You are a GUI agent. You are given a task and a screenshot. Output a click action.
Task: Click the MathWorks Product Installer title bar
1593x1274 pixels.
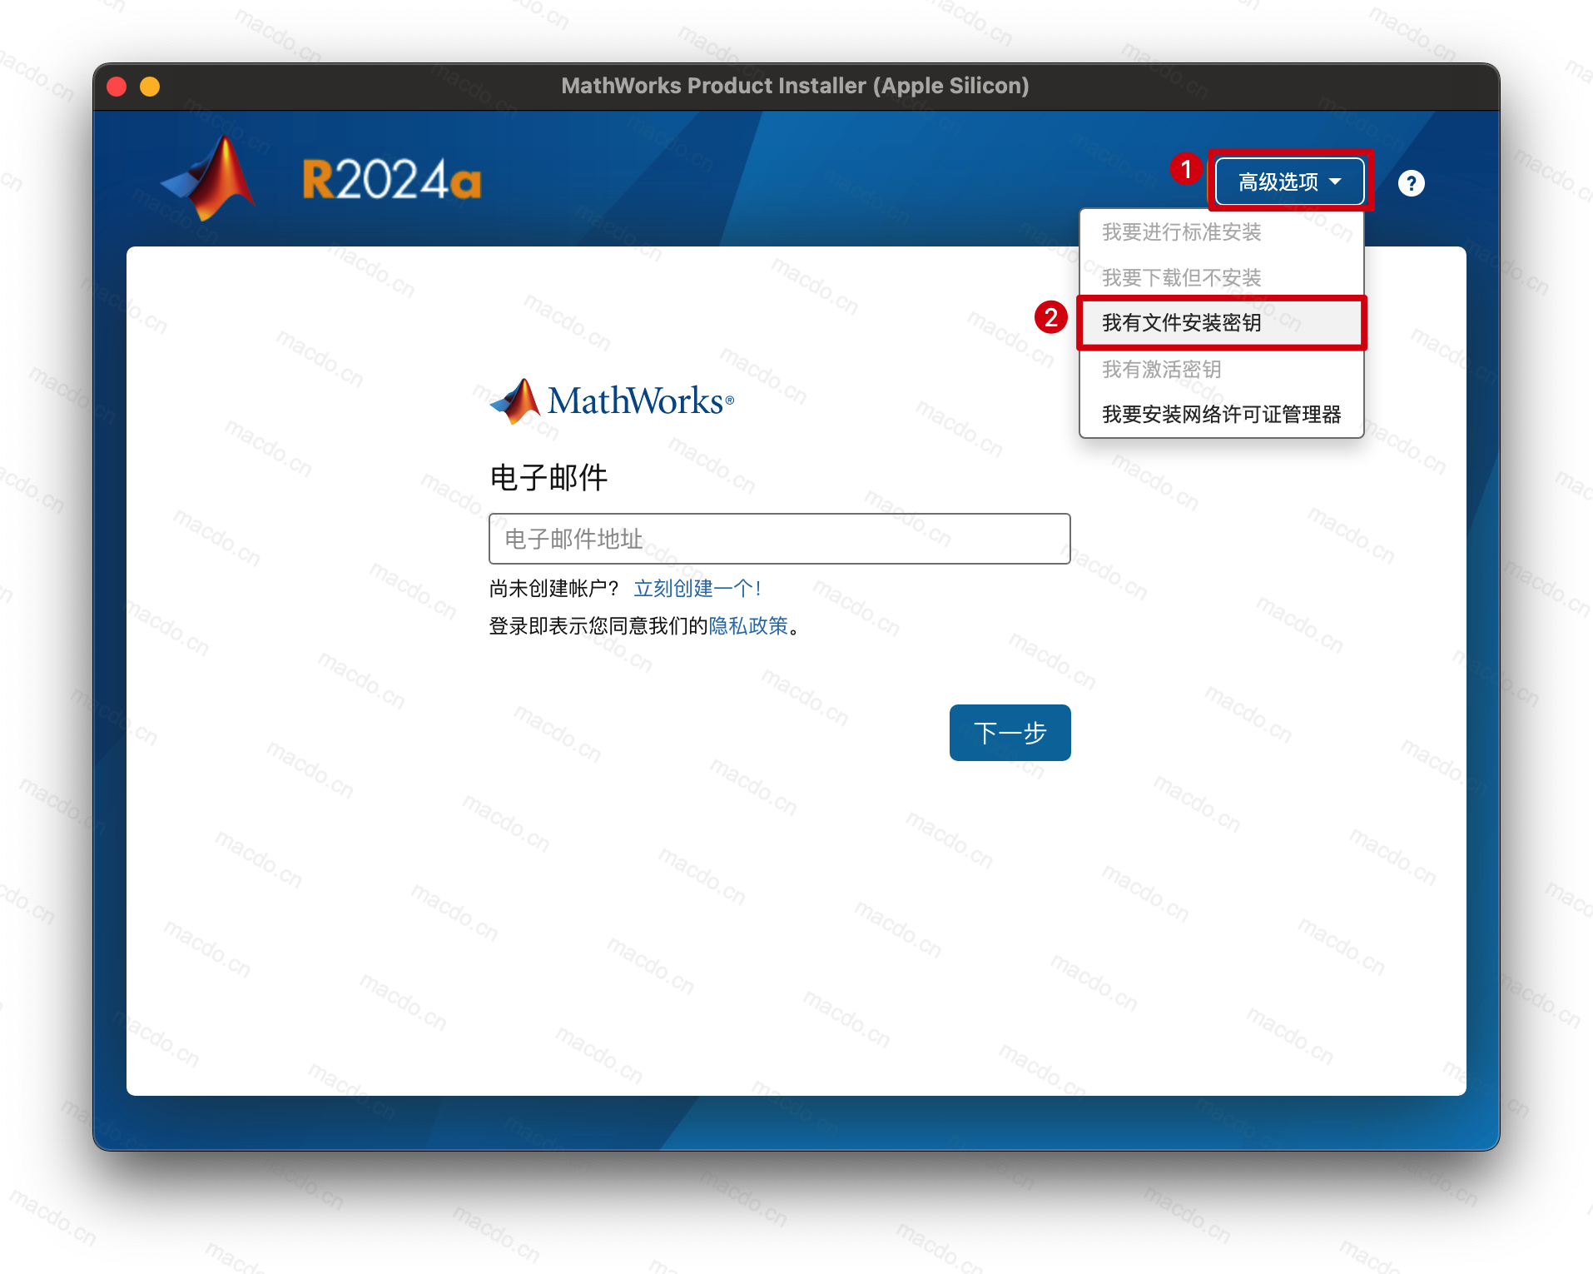pos(796,86)
